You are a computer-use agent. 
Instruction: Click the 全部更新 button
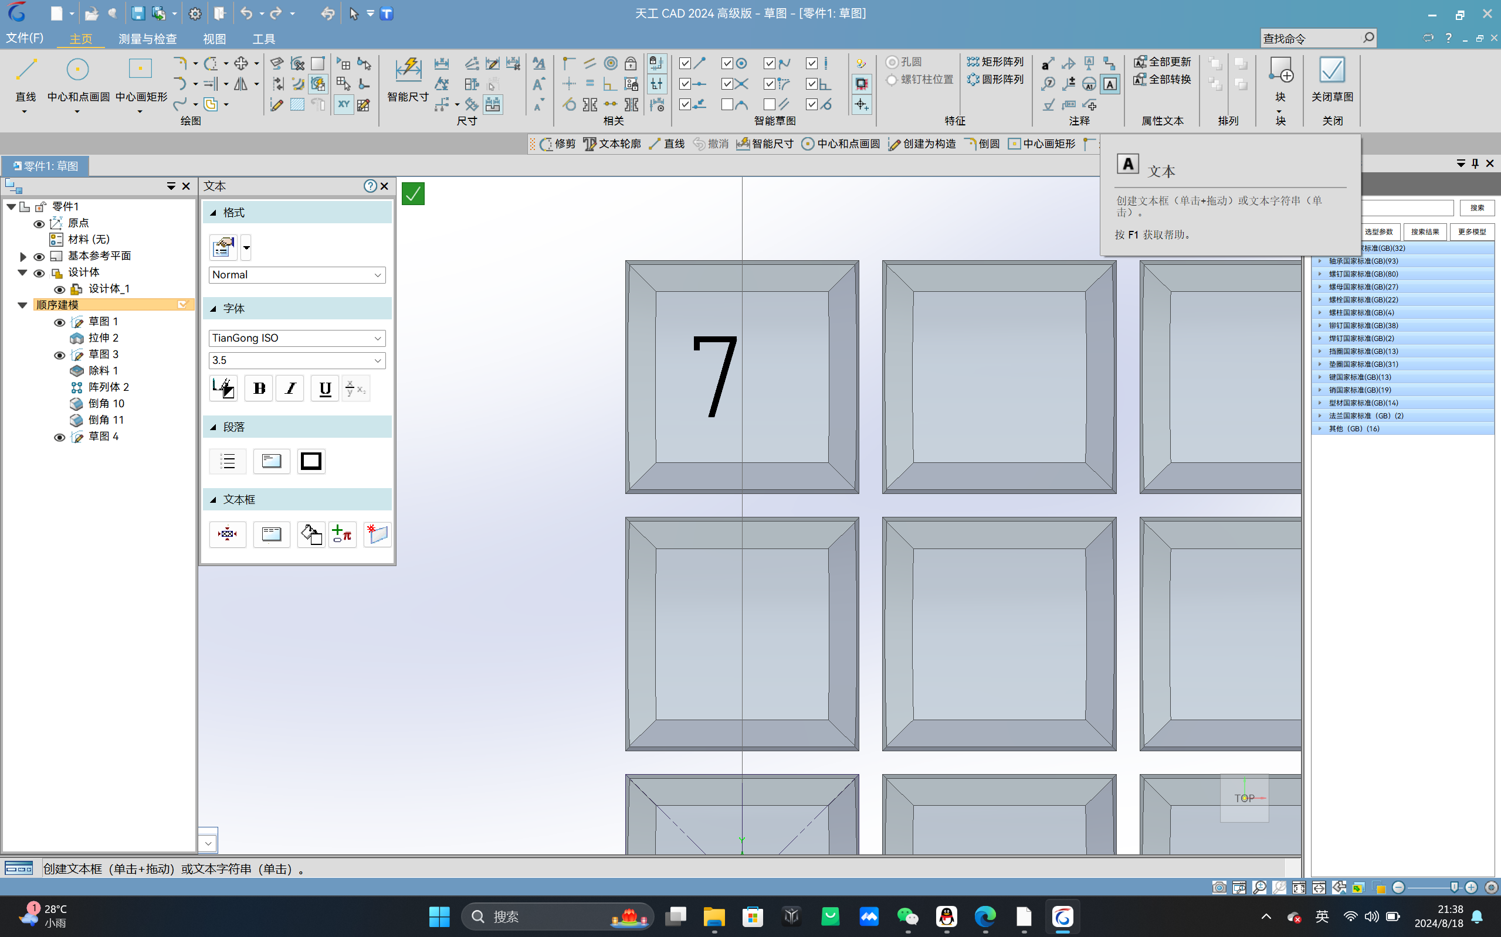pyautogui.click(x=1163, y=62)
